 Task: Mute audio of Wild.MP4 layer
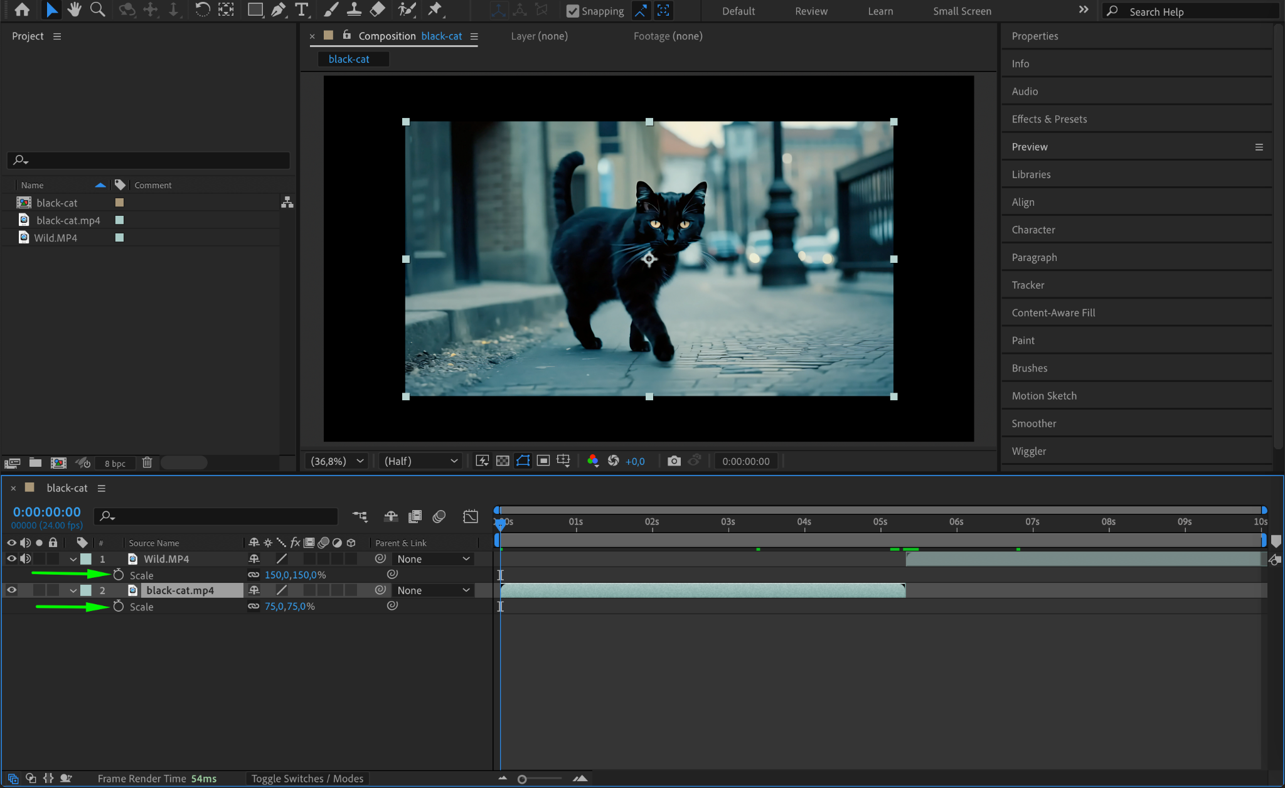click(x=25, y=559)
